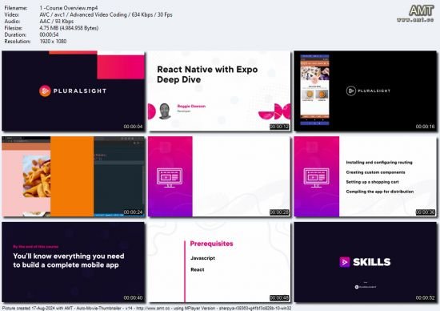Image resolution: width=440 pixels, height=311 pixels.
Task: Select the pasta food image thumbnail at 00:00:24
Action: click(x=74, y=176)
